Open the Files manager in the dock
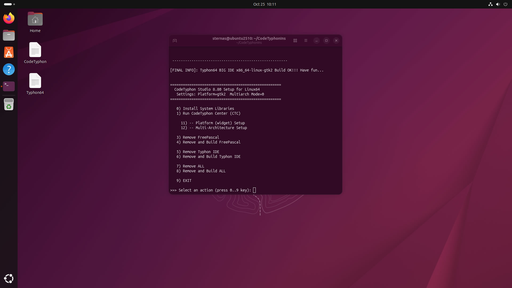Viewport: 512px width, 288px height. tap(9, 35)
